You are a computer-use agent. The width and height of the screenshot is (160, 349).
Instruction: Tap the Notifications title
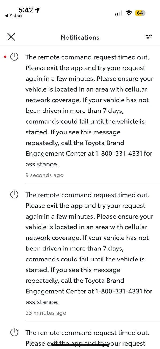tap(80, 37)
